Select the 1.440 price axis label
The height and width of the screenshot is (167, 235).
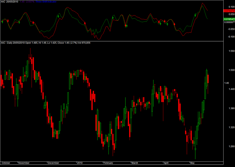tap(231, 89)
